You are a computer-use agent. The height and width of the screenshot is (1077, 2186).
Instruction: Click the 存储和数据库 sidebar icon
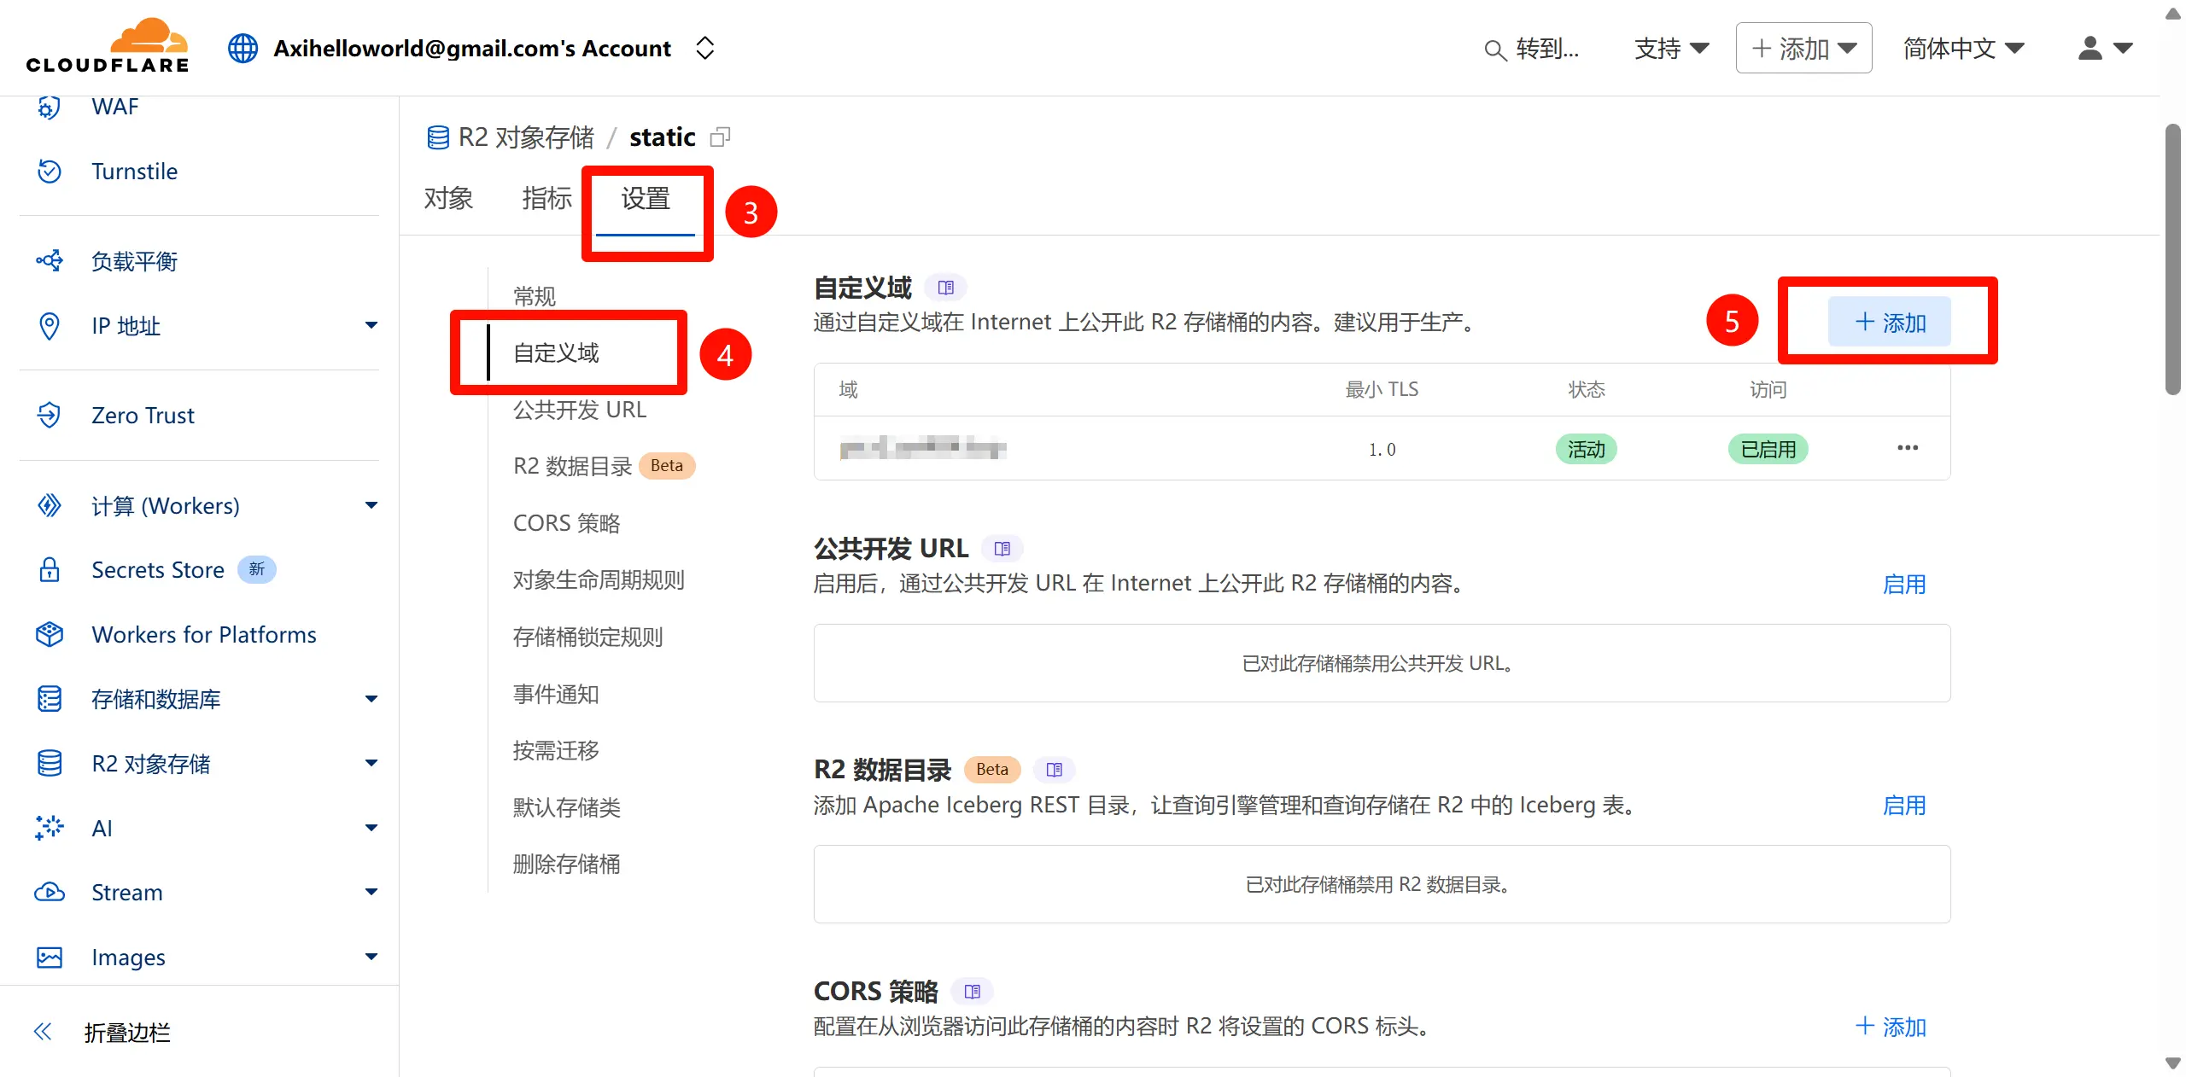[x=50, y=699]
